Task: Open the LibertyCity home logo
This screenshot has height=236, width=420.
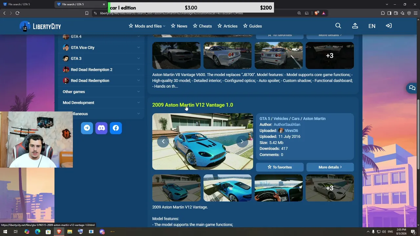Action: [x=40, y=26]
